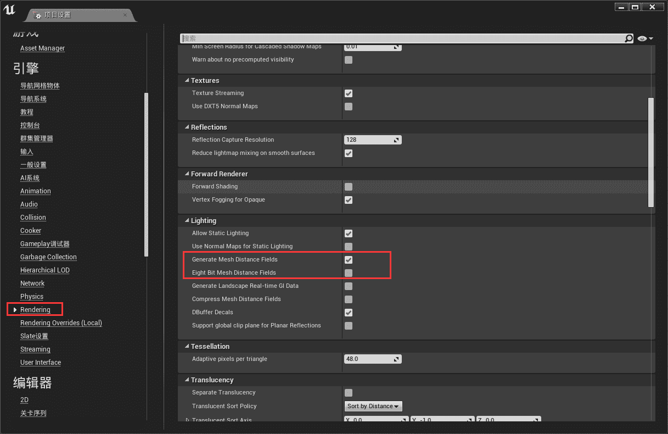This screenshot has width=668, height=434.
Task: Toggle the Forward Shading checkbox
Action: coord(349,187)
